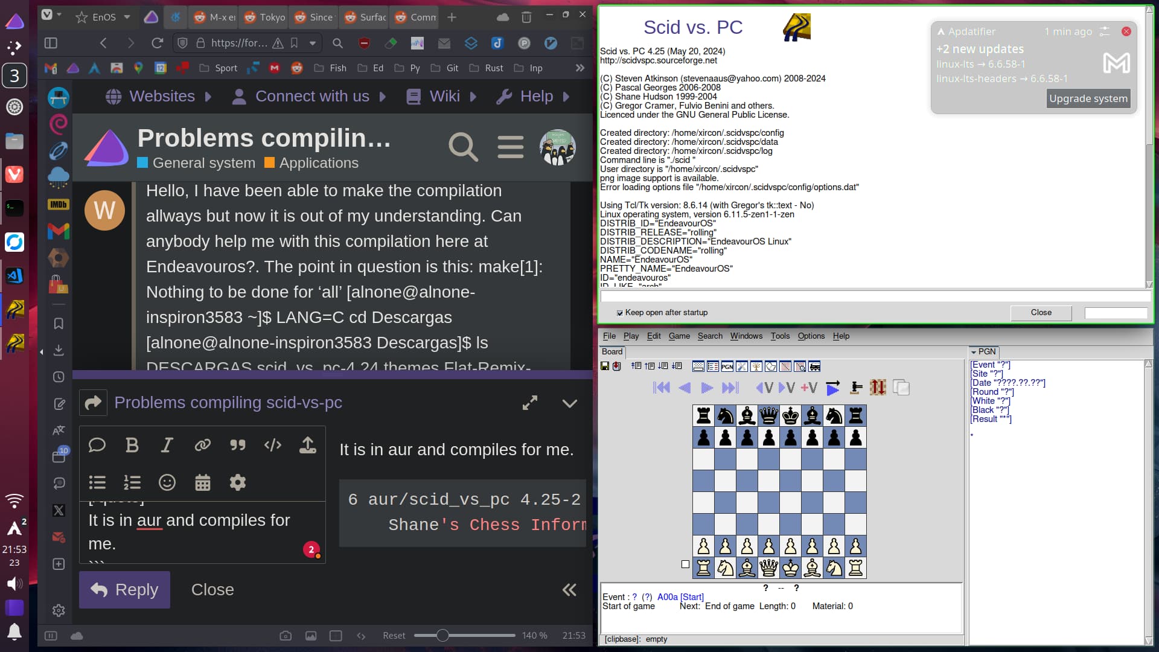Click the browser address bar URL field
1159x652 pixels.
click(238, 43)
